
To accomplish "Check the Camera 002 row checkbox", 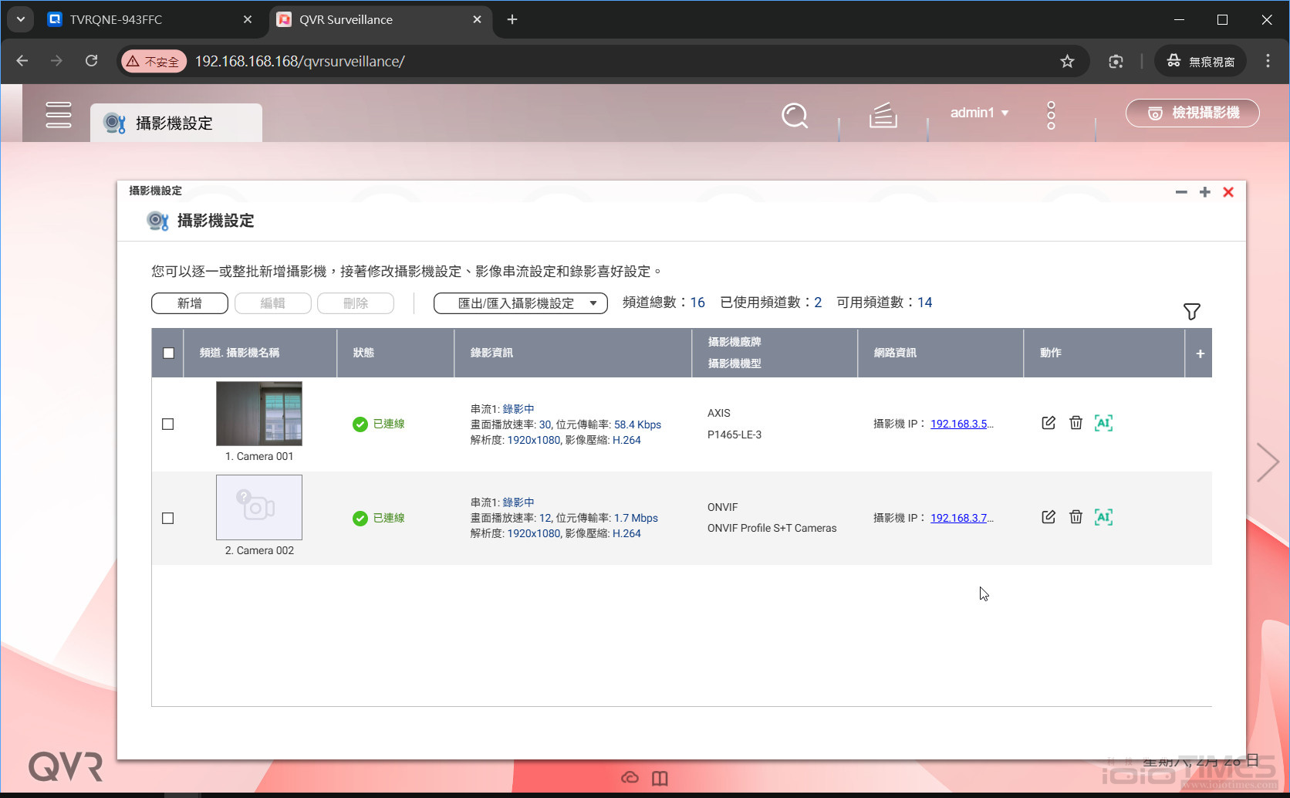I will [167, 518].
